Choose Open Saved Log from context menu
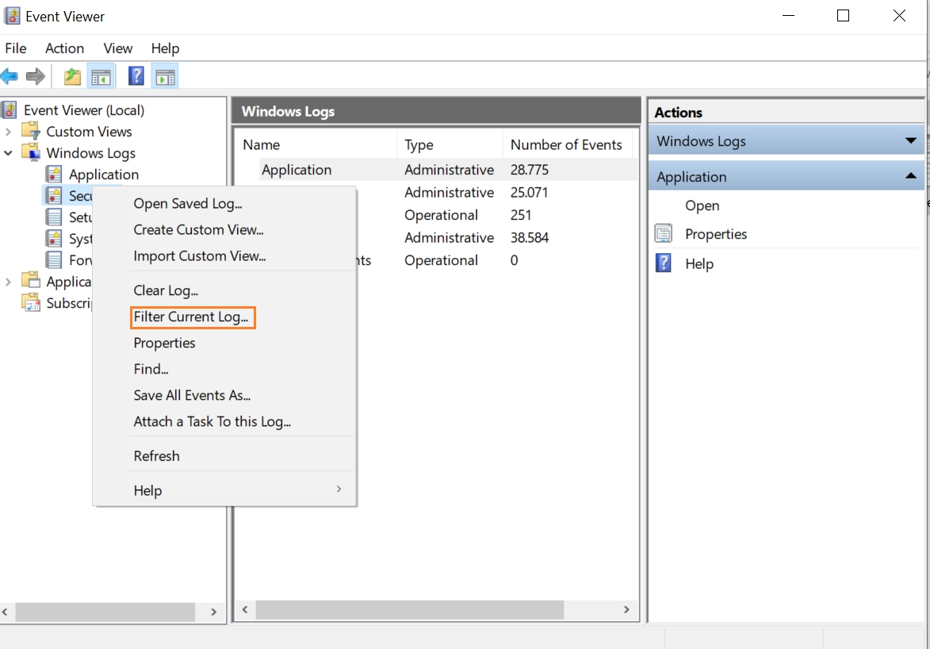930x649 pixels. click(x=187, y=204)
